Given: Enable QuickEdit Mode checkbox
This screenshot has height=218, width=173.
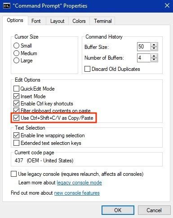Looking at the screenshot, I should click(x=16, y=89).
